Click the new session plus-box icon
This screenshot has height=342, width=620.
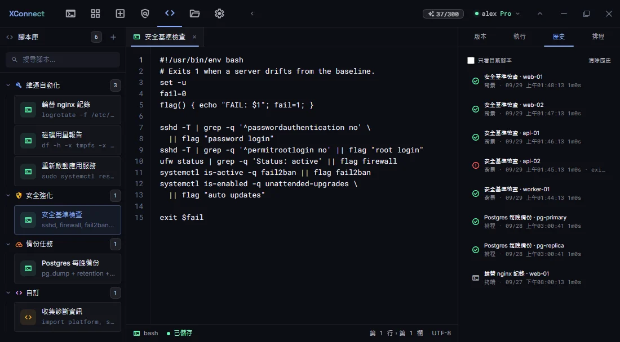[x=120, y=13]
